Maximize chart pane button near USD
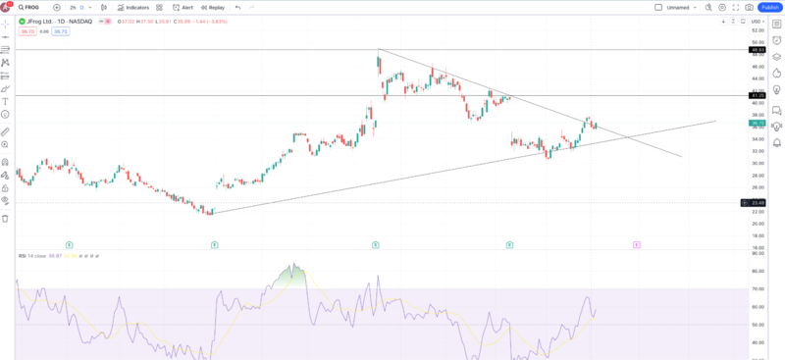 click(x=743, y=21)
